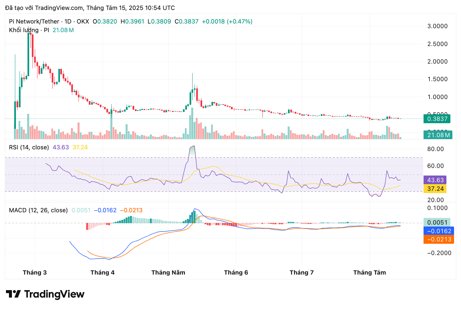The width and height of the screenshot is (461, 309).
Task: Select the MACD (12, 26, close) legend
Action: 38,210
